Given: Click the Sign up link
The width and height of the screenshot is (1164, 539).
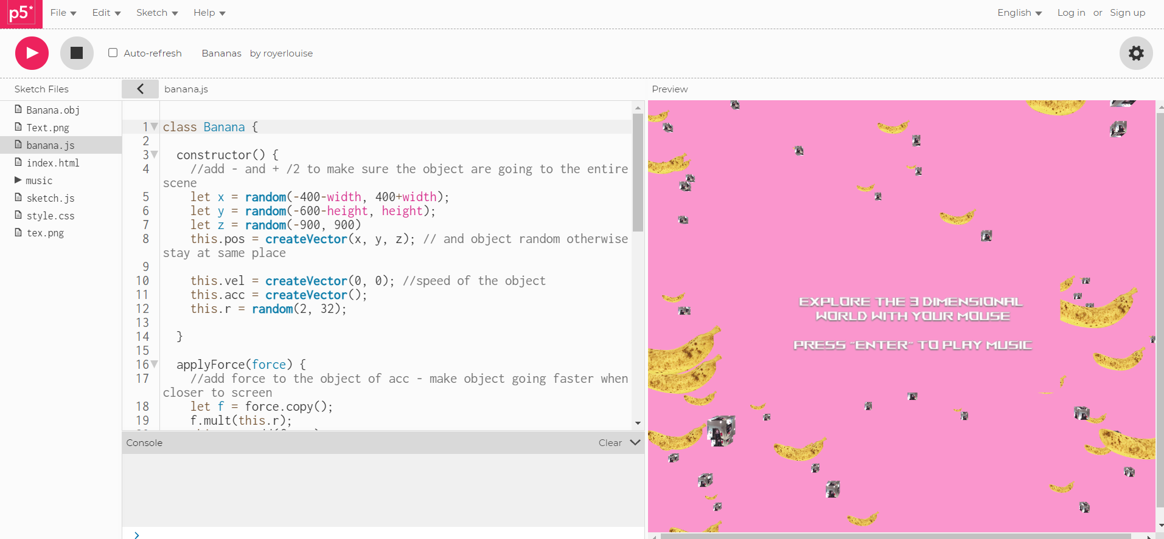Looking at the screenshot, I should [x=1127, y=13].
